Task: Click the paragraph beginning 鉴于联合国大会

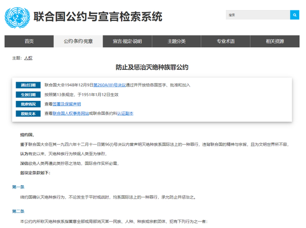Action: (x=154, y=144)
